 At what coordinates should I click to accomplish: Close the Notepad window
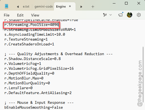pos(139,3)
